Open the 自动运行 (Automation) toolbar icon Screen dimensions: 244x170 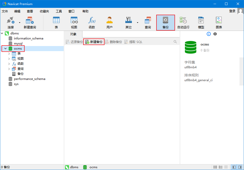pyautogui.click(x=183, y=23)
